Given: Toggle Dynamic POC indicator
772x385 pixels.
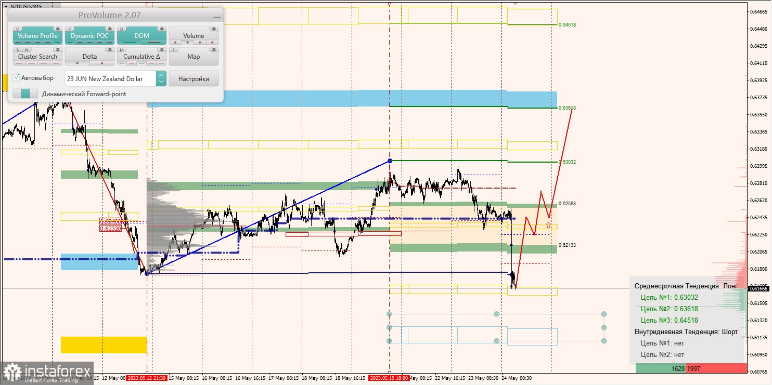Looking at the screenshot, I should 89,35.
